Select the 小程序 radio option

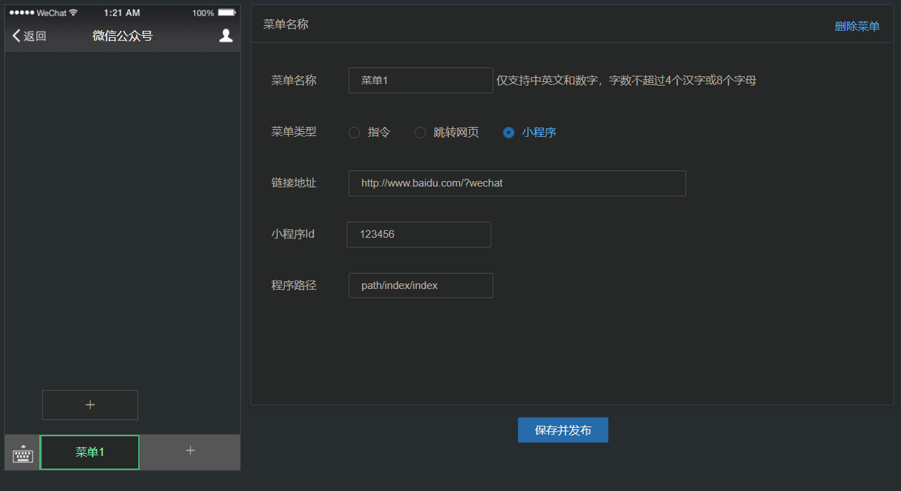pyautogui.click(x=530, y=132)
